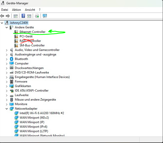This screenshot has height=143, width=163.
Task: Select the RAID-Controller entry
Action: (30, 41)
